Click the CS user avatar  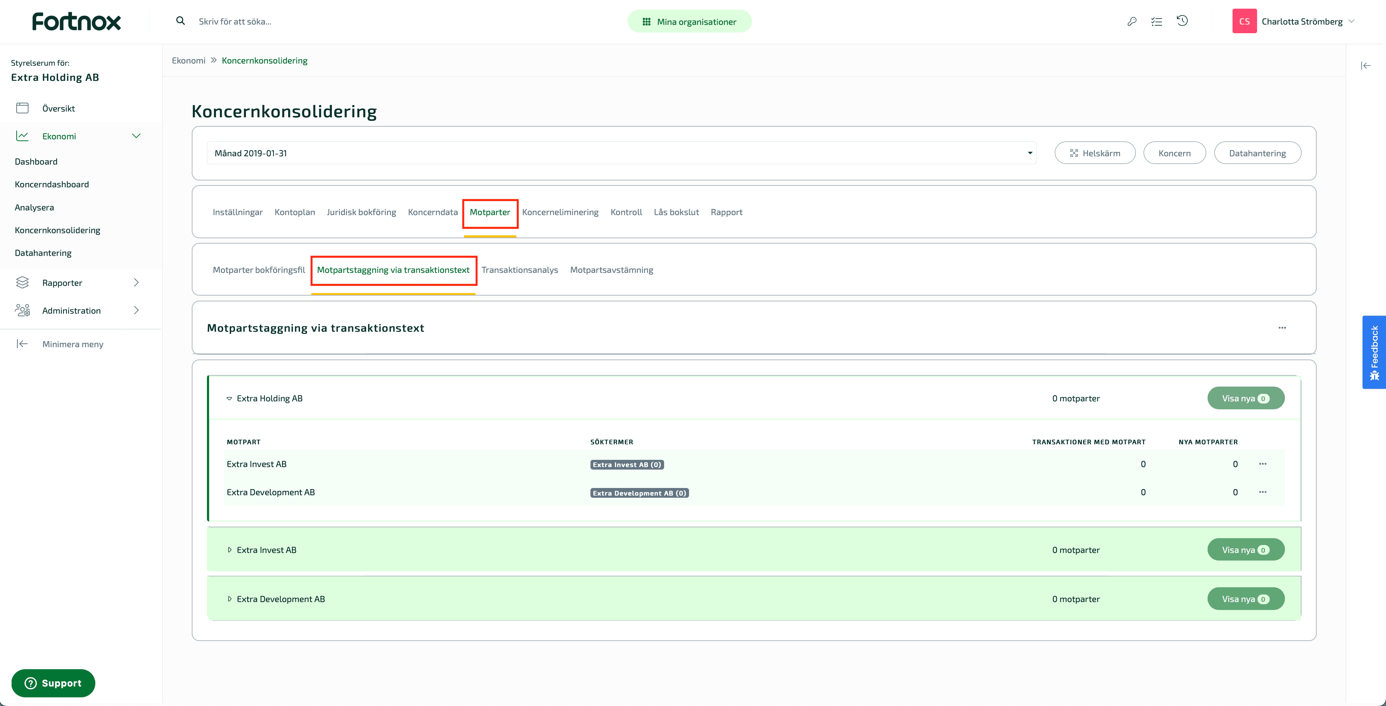[x=1244, y=22]
